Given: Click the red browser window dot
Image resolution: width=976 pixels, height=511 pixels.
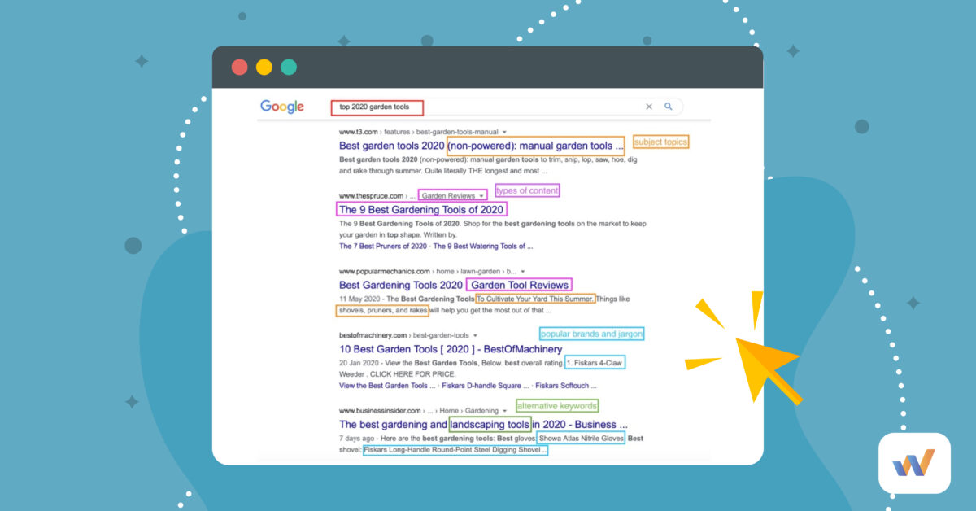Looking at the screenshot, I should 239,68.
